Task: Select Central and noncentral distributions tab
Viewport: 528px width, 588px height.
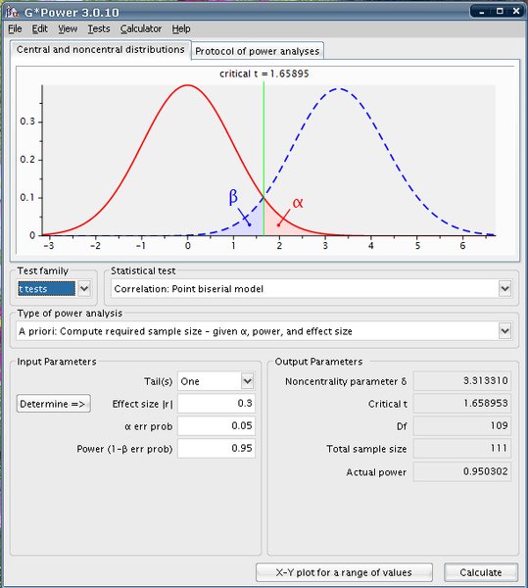Action: pos(101,50)
